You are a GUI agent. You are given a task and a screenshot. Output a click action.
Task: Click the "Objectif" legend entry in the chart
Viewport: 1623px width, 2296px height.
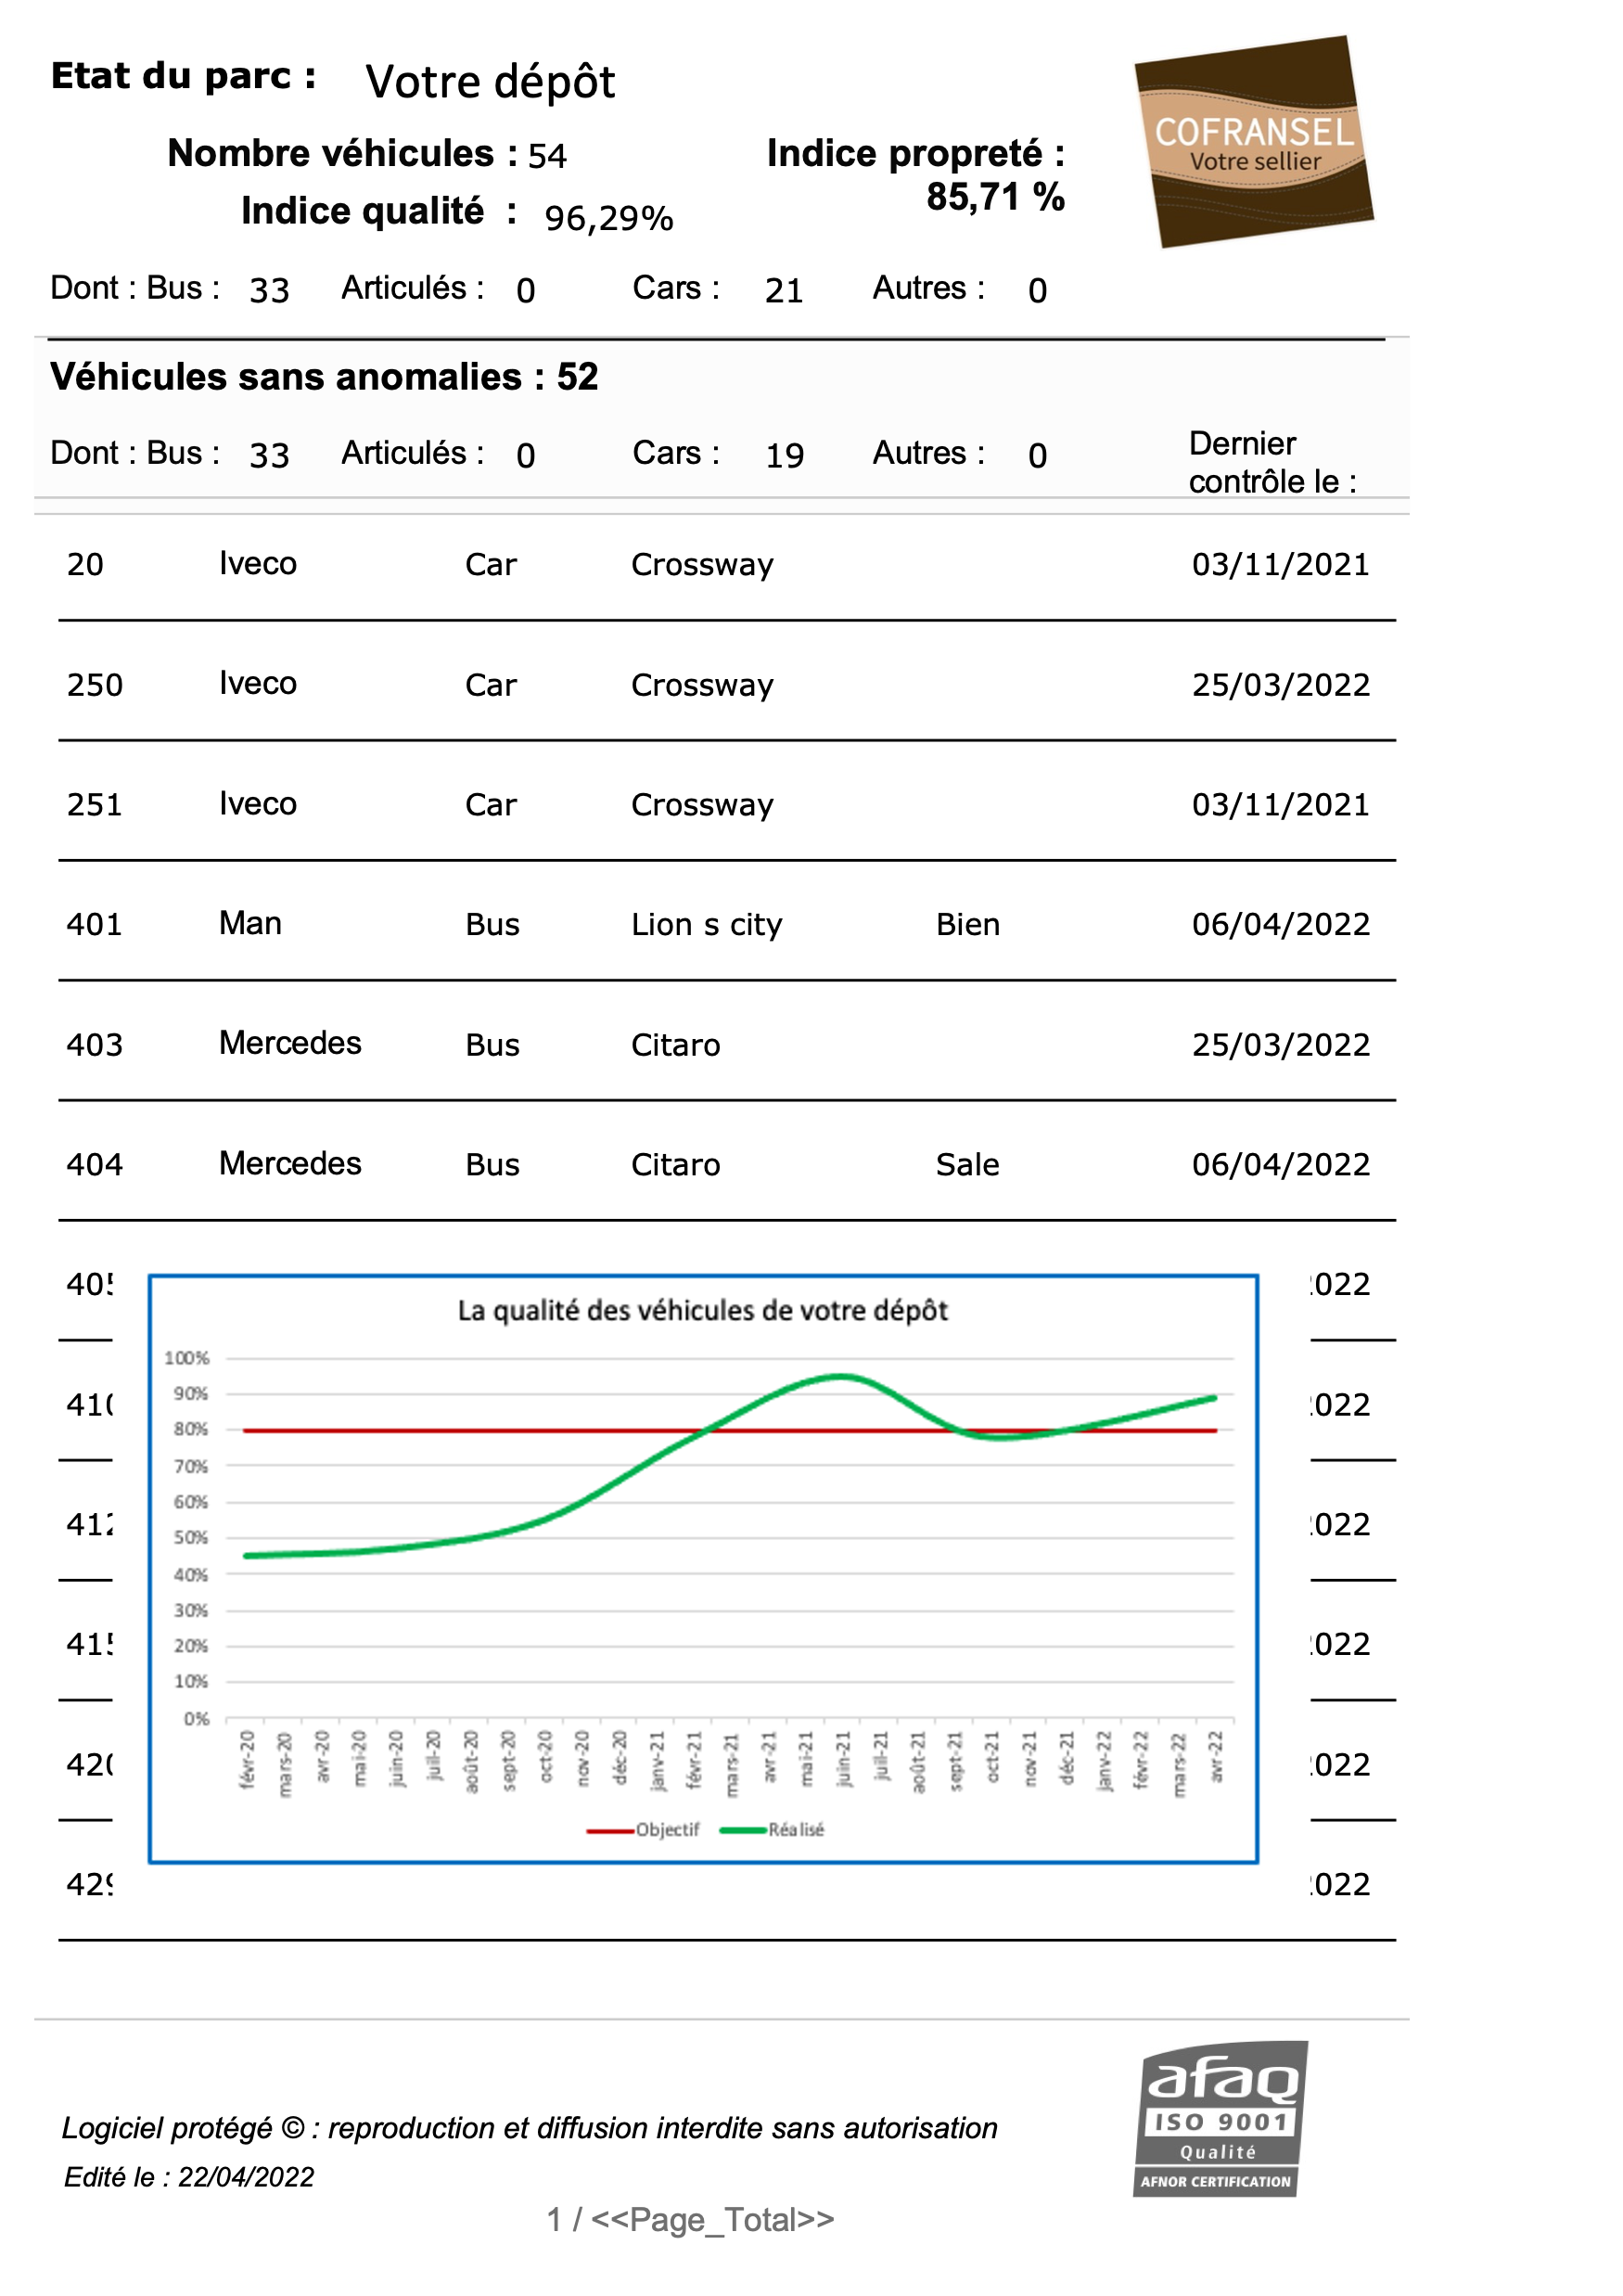643,1830
